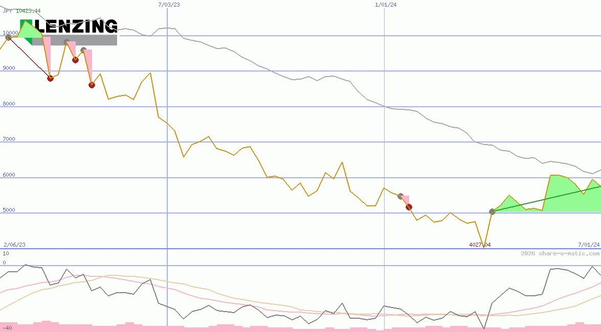
Task: Click the 7/03/23 date label at top
Action: click(169, 5)
